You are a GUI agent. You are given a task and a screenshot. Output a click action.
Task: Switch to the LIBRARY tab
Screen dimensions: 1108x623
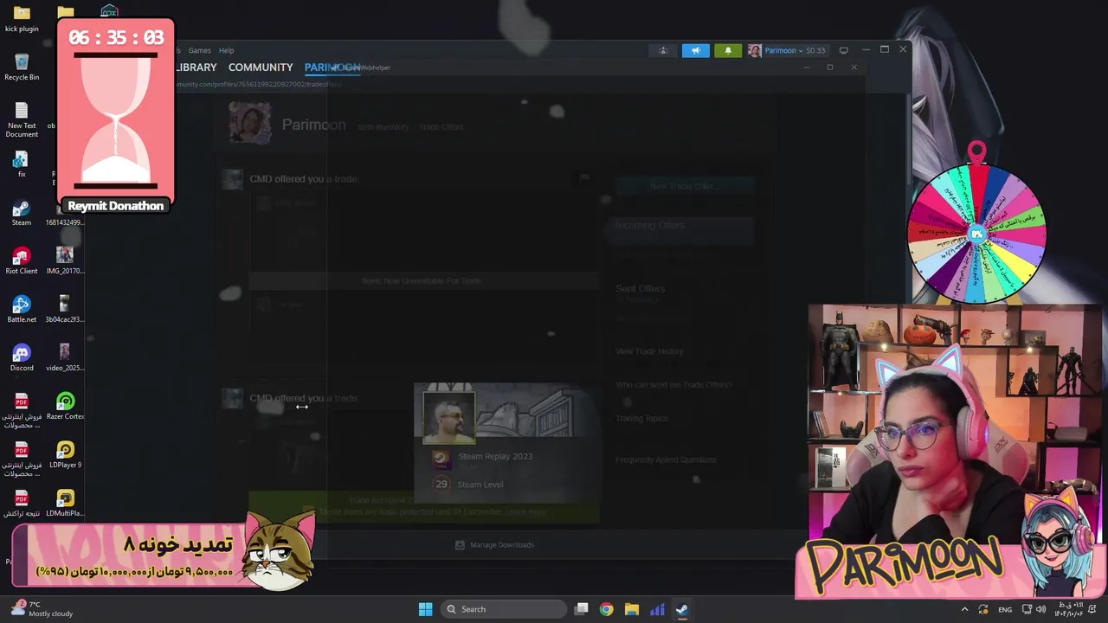tap(196, 67)
